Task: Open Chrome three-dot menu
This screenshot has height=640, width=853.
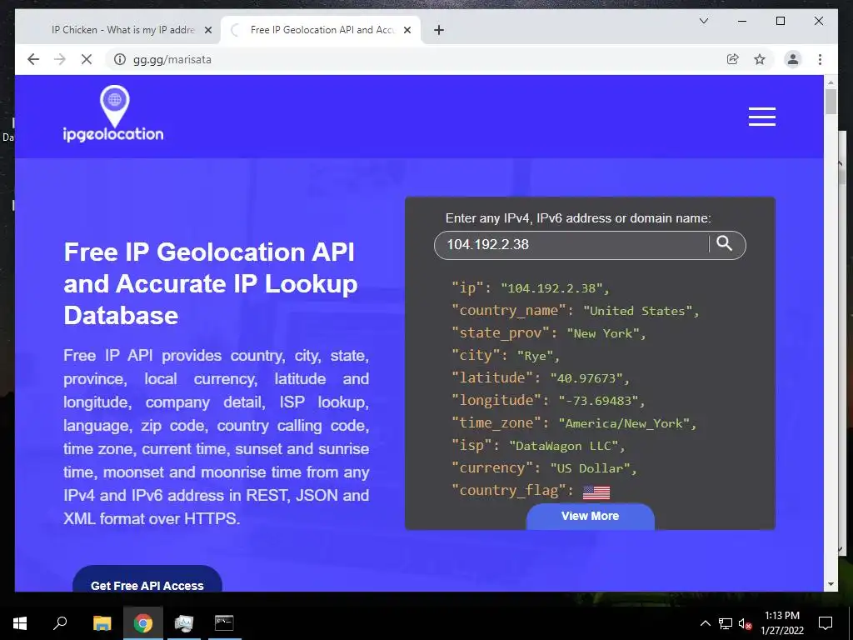Action: click(820, 59)
